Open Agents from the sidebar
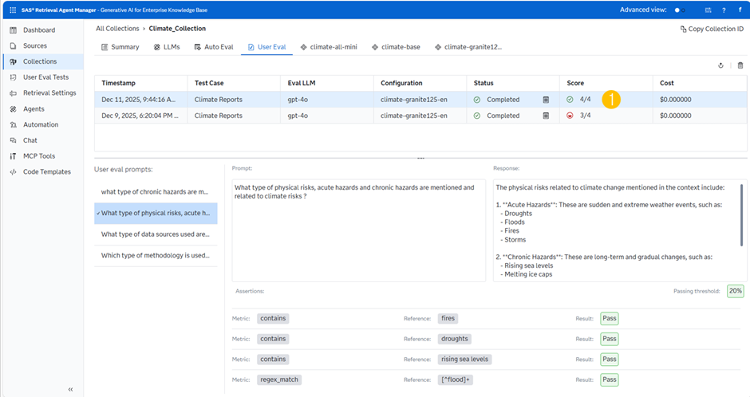The image size is (750, 397). tap(34, 109)
